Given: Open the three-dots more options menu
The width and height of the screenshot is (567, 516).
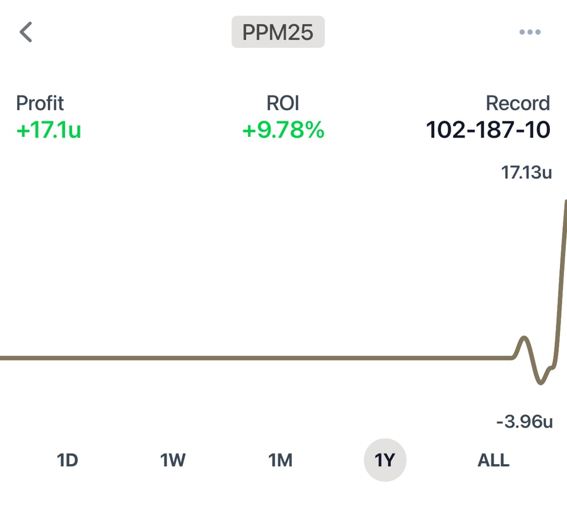Looking at the screenshot, I should [529, 32].
